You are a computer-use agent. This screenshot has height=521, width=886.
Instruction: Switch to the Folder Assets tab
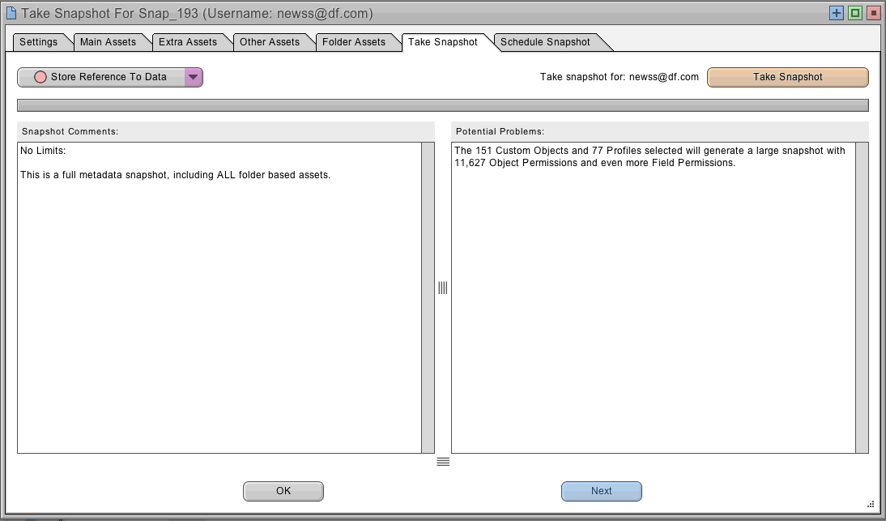coord(354,42)
